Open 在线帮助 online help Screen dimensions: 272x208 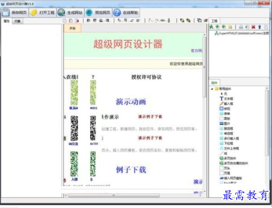click(x=126, y=13)
